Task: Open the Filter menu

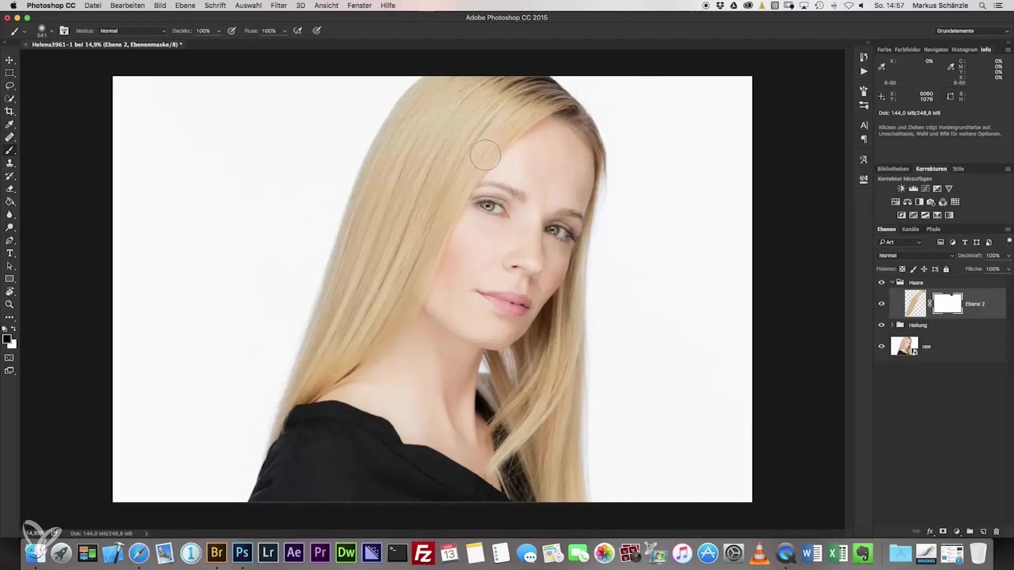Action: point(278,5)
